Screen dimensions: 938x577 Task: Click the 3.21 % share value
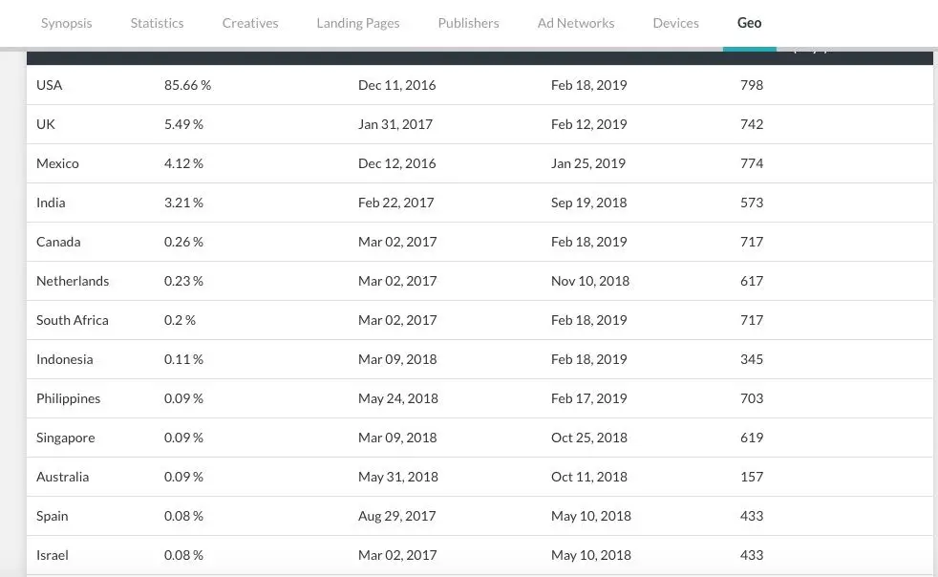point(183,203)
